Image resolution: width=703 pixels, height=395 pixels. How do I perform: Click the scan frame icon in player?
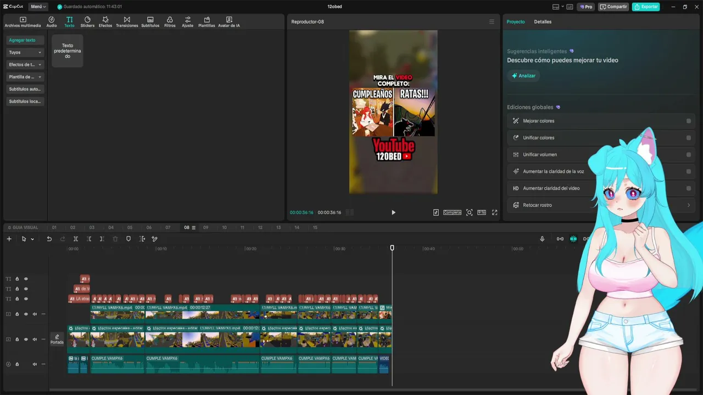pyautogui.click(x=469, y=212)
